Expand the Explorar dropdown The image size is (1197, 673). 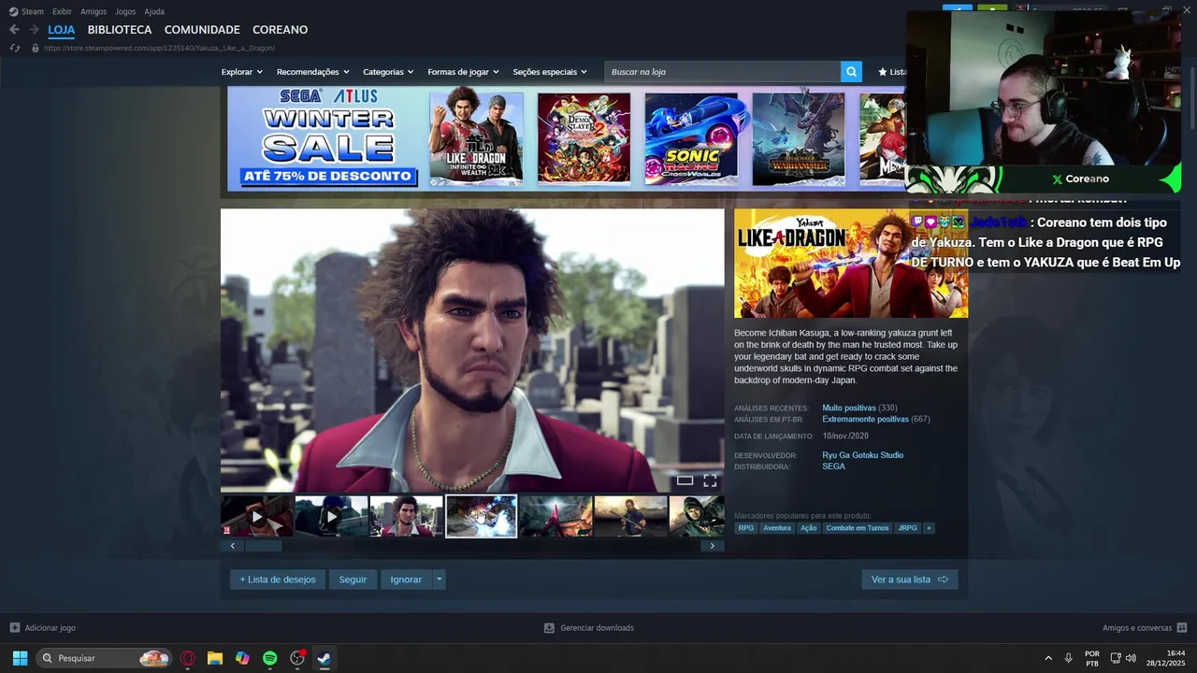pyautogui.click(x=241, y=72)
